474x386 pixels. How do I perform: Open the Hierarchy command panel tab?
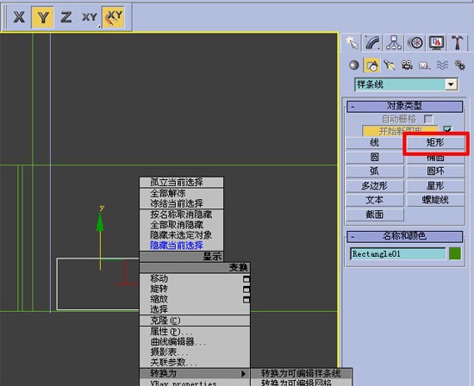pos(394,42)
